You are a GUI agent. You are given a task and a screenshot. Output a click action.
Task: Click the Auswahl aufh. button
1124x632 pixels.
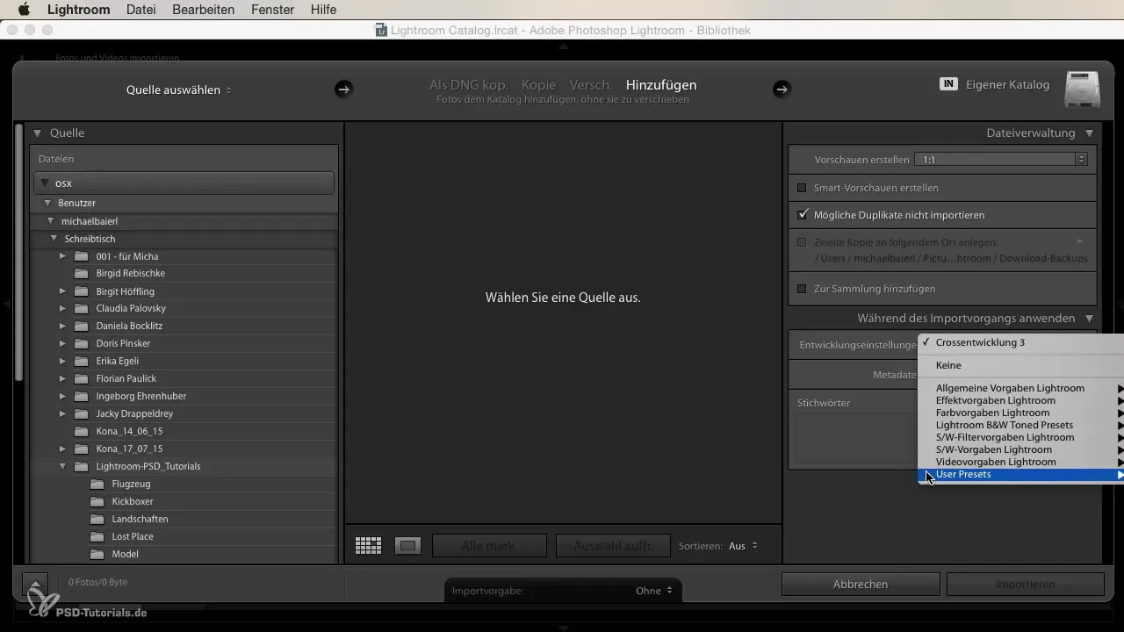(x=613, y=546)
